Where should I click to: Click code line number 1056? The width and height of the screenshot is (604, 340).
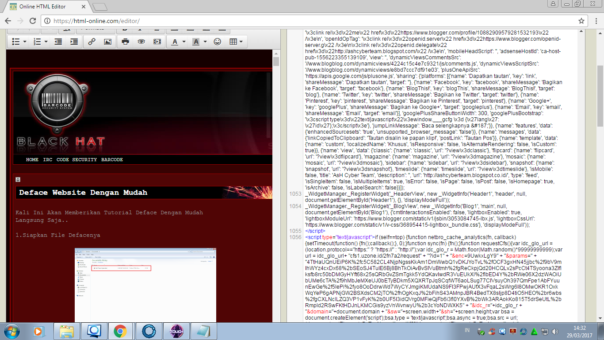pos(295,237)
